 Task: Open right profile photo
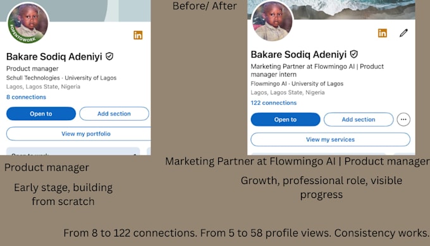[273, 21]
